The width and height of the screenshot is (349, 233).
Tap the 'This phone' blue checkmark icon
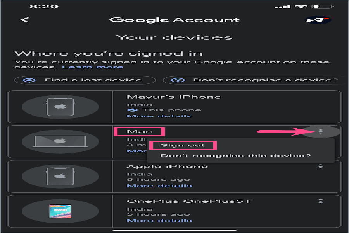point(133,110)
